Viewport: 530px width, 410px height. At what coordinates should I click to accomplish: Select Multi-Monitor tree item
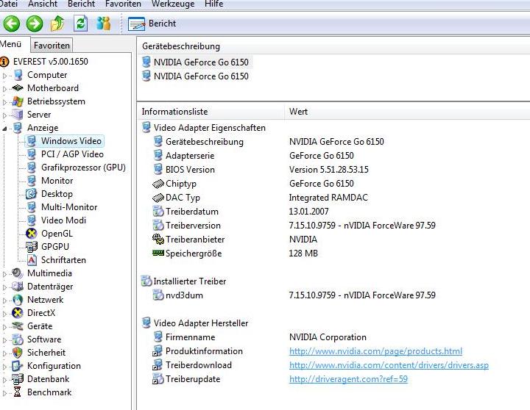click(x=69, y=207)
